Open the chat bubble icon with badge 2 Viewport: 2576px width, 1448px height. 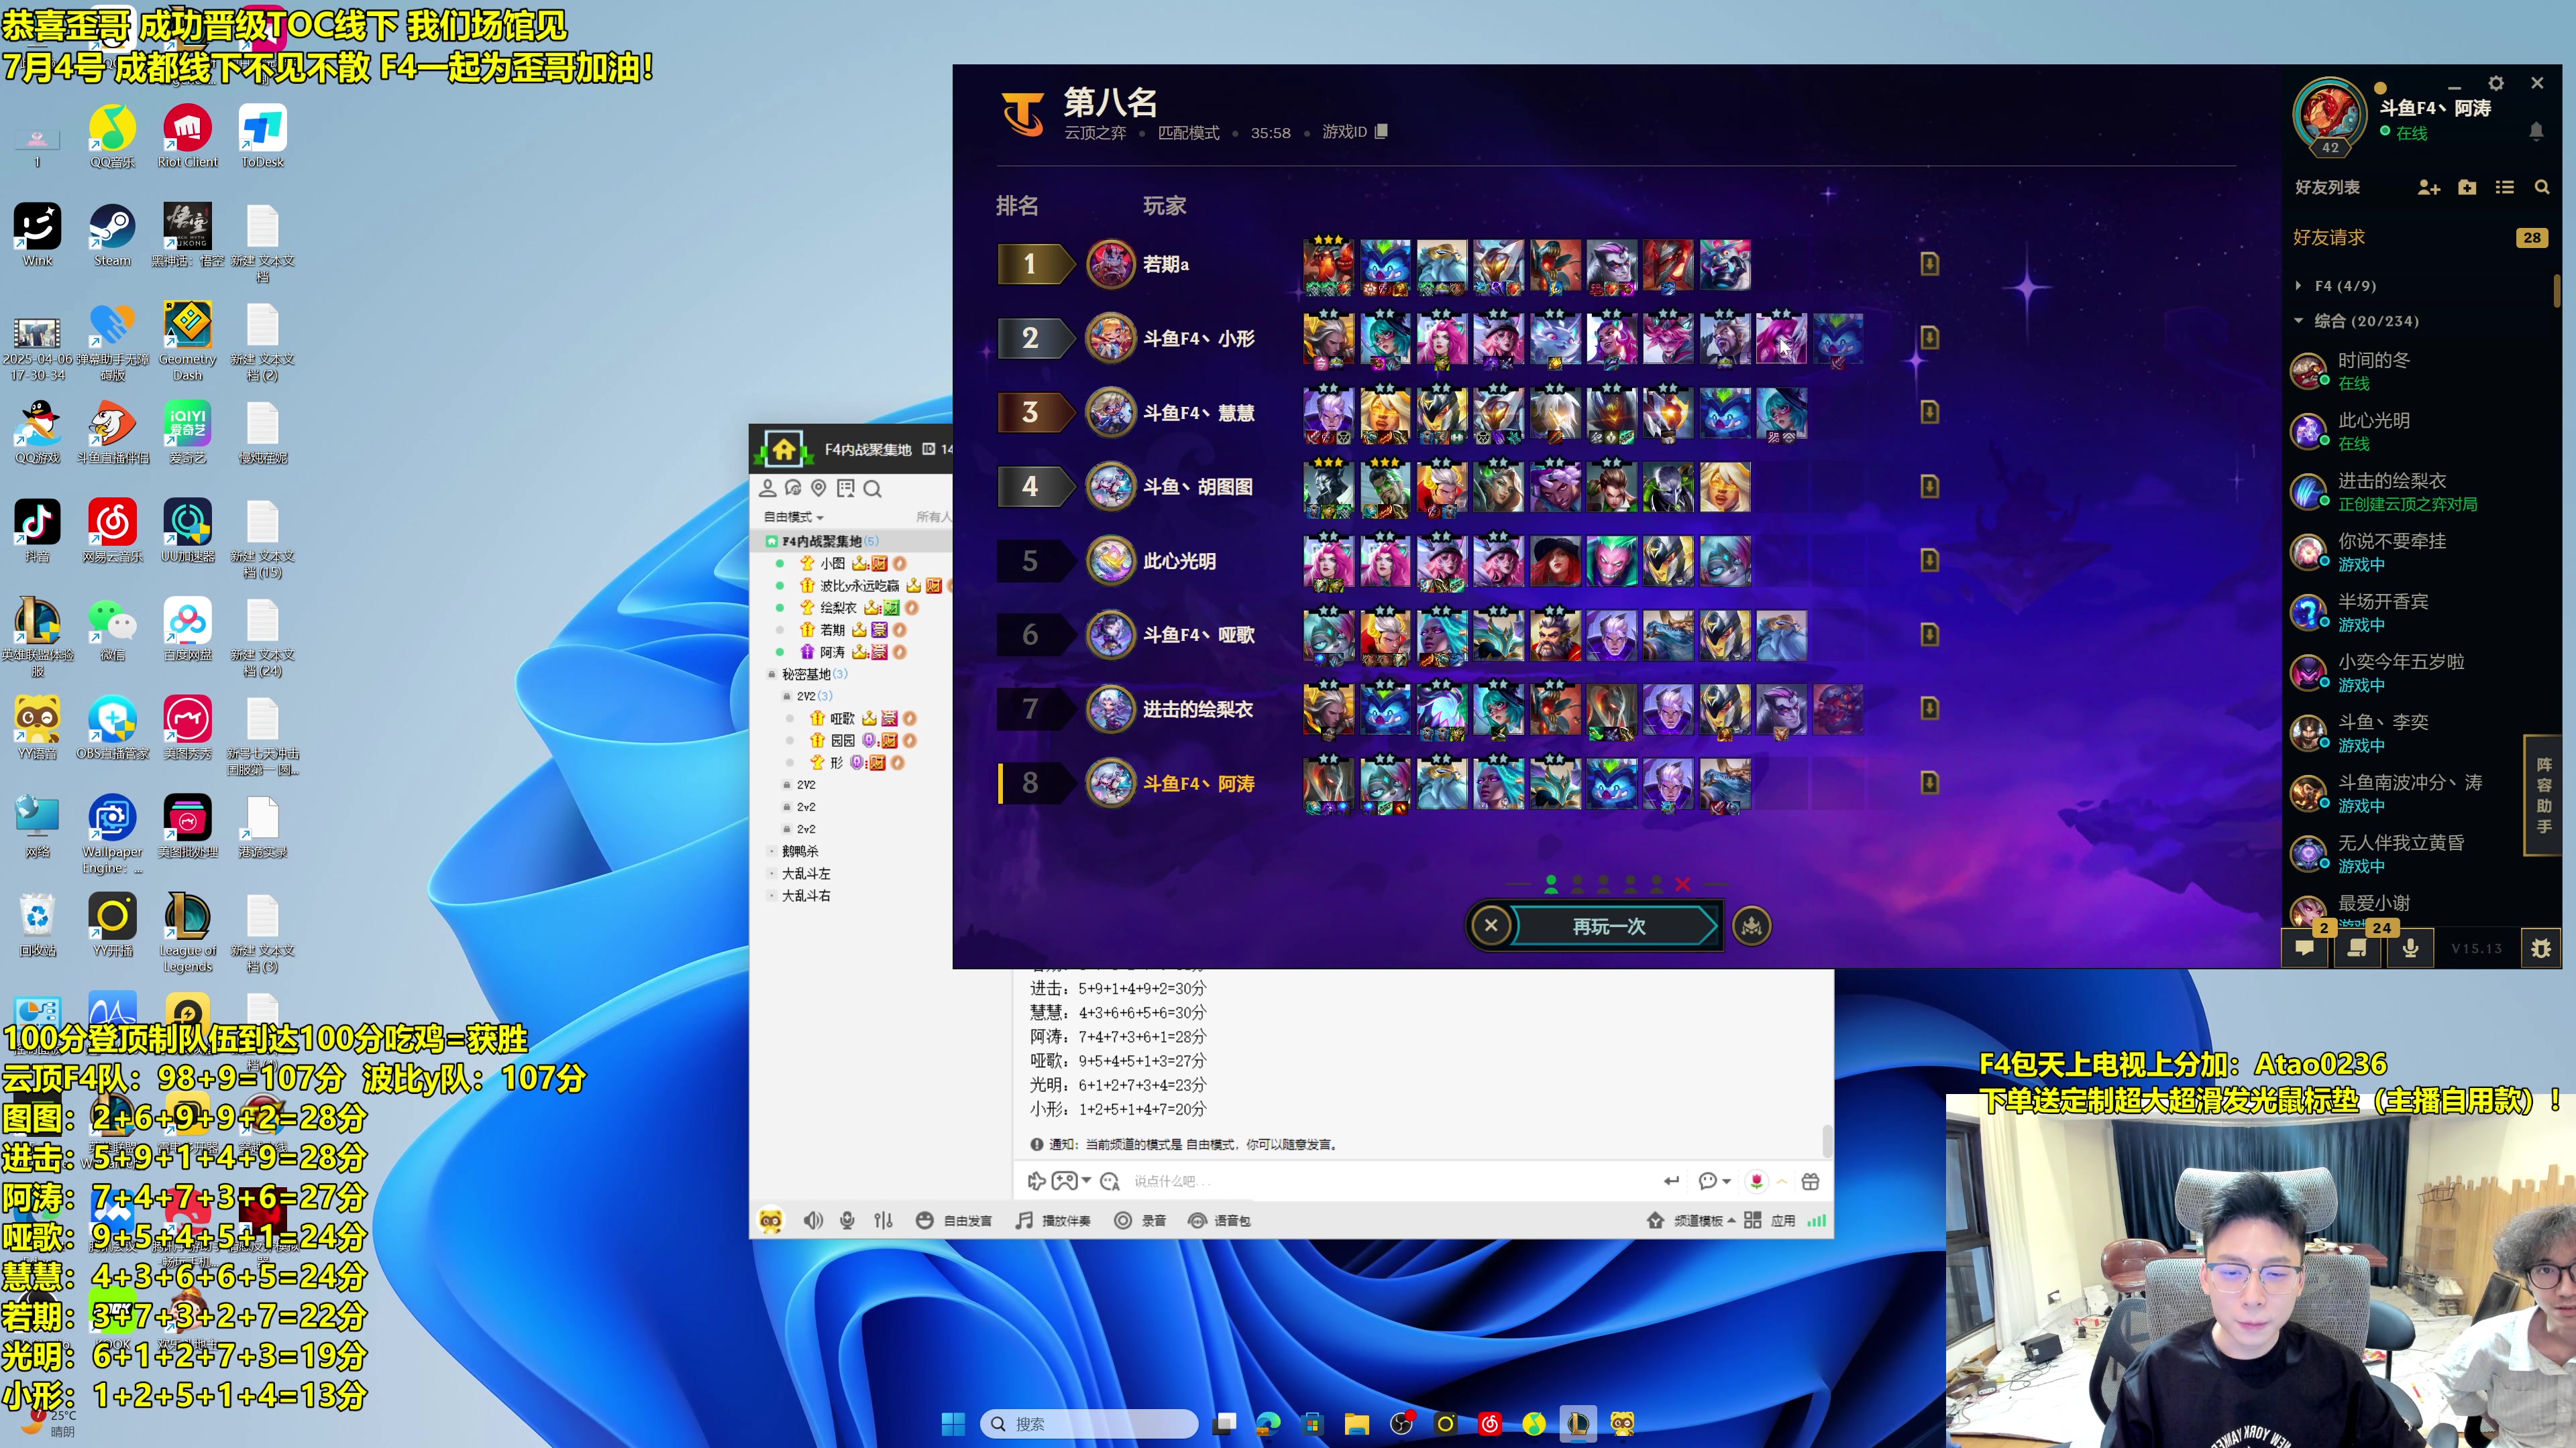click(2304, 947)
